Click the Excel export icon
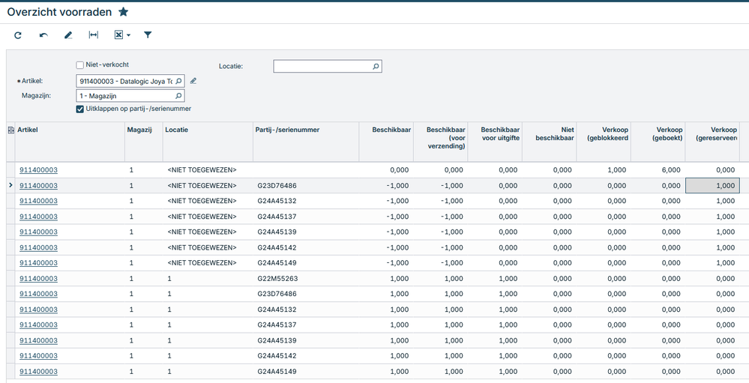 click(x=118, y=35)
